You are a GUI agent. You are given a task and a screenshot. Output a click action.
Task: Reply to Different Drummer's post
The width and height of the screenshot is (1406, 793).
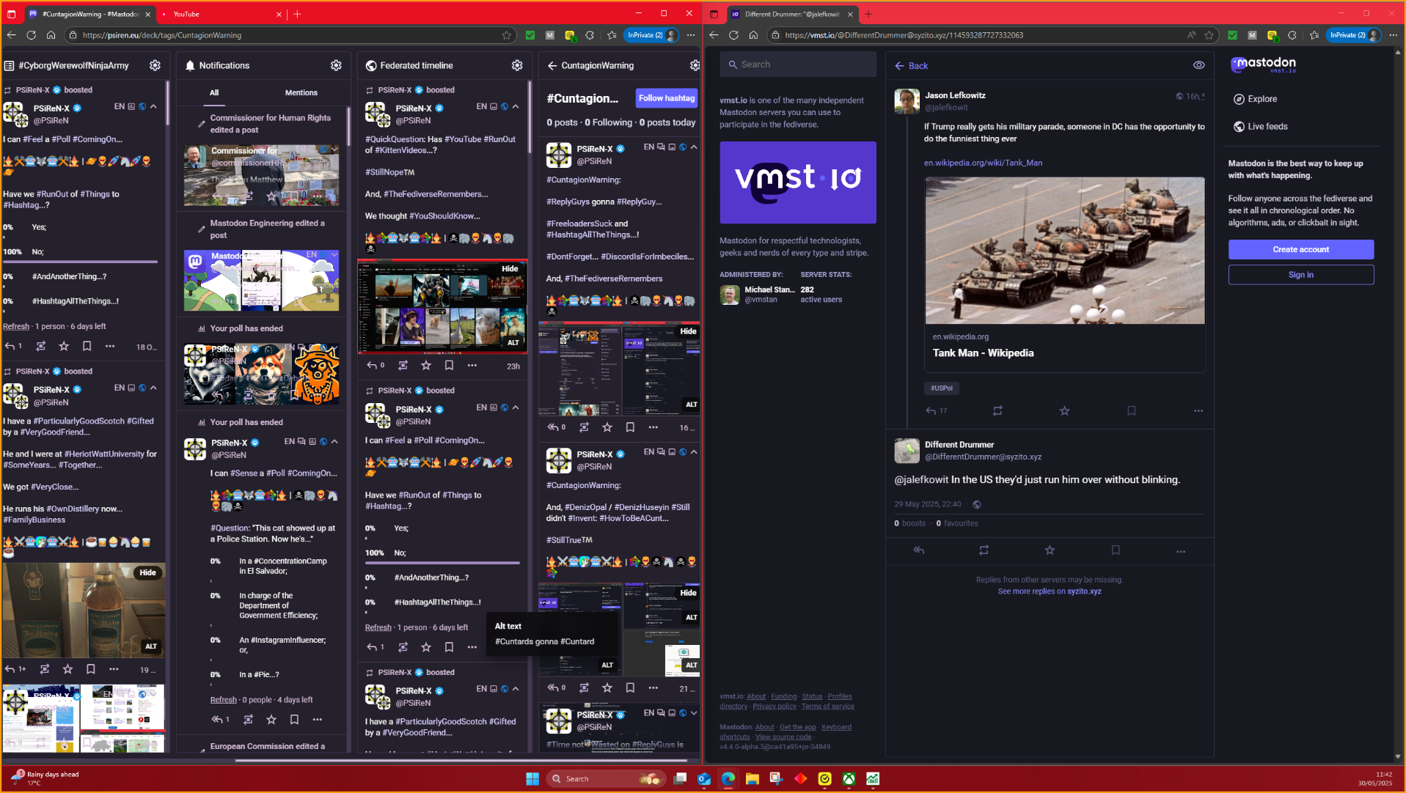919,550
